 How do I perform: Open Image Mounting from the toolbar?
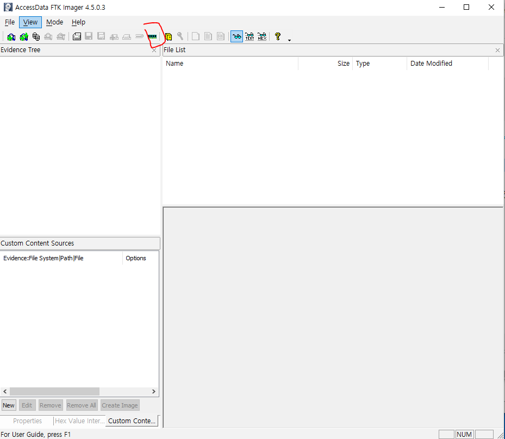pyautogui.click(x=36, y=37)
